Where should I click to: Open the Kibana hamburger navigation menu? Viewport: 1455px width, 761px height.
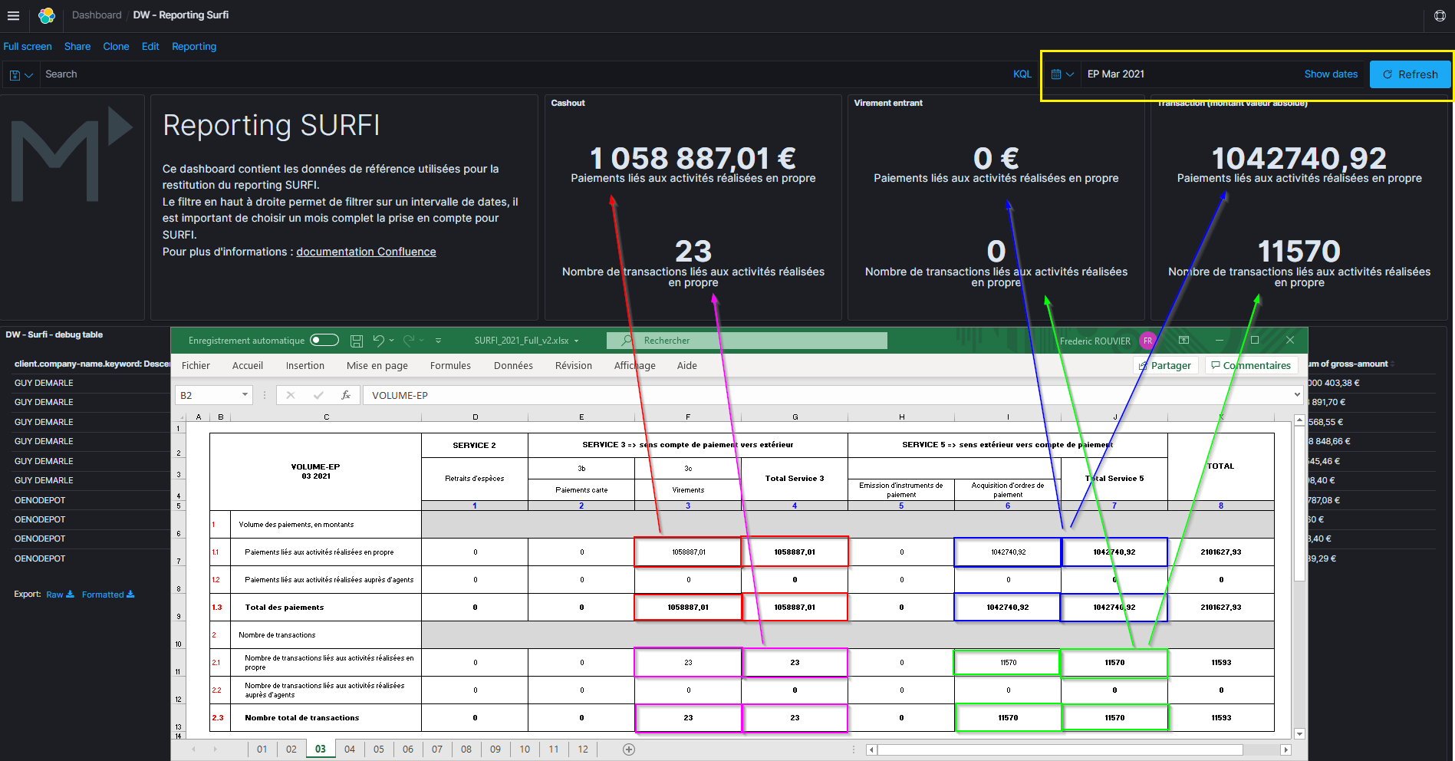point(13,15)
